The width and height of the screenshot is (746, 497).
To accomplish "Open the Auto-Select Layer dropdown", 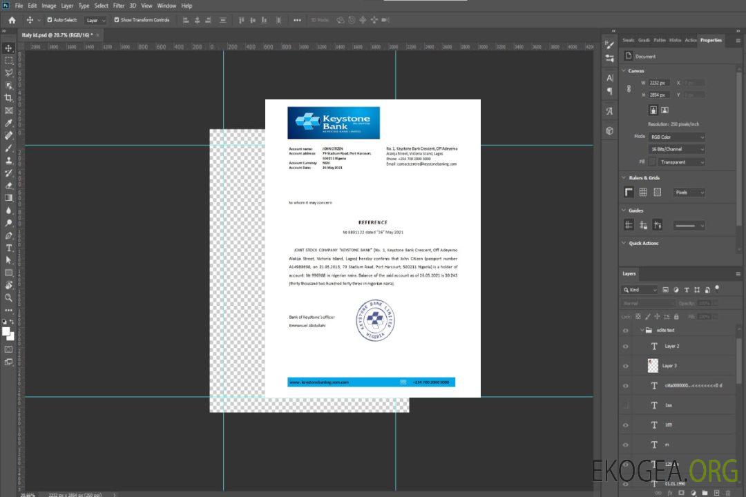I will pyautogui.click(x=95, y=20).
